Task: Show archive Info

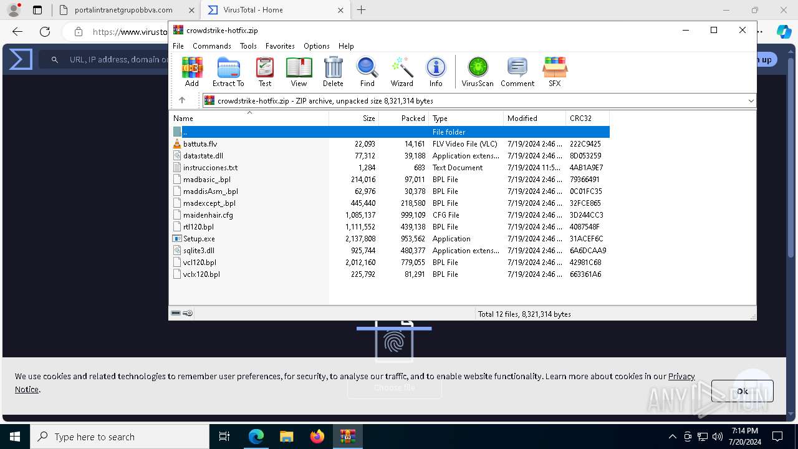Action: 436,72
